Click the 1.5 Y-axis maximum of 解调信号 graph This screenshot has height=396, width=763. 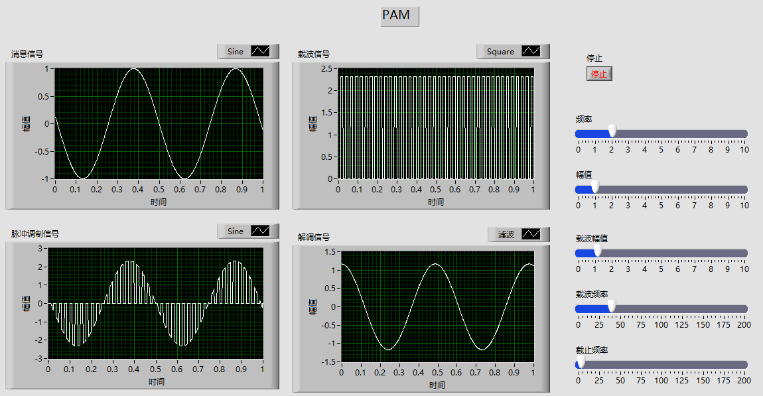point(330,251)
